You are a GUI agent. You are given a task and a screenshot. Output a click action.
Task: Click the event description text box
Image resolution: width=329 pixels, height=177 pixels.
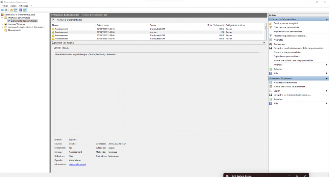[157, 94]
